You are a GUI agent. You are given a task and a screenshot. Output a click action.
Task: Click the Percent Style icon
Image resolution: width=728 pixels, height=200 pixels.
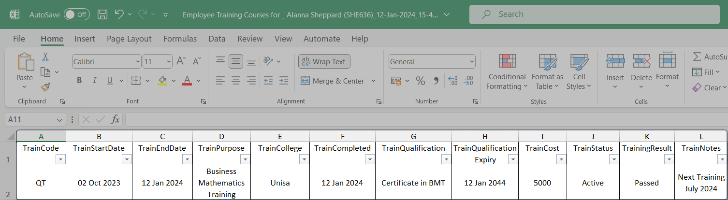coord(421,81)
